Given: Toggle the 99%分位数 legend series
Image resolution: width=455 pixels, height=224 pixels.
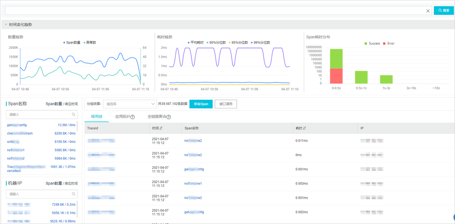Looking at the screenshot, I should click(x=261, y=42).
